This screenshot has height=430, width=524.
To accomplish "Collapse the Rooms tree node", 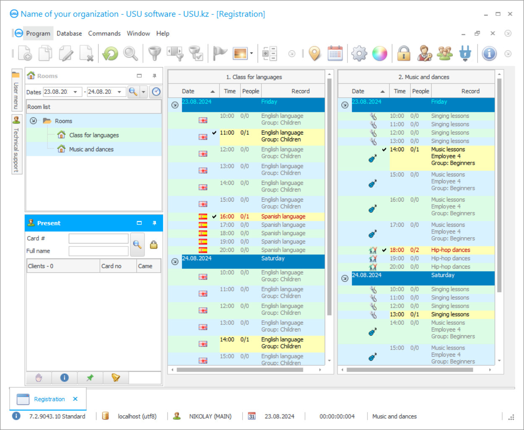I will tap(33, 121).
